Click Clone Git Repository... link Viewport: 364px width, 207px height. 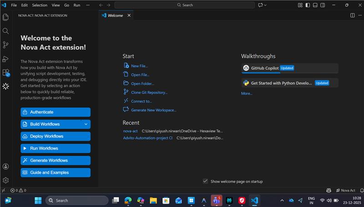coord(149,93)
